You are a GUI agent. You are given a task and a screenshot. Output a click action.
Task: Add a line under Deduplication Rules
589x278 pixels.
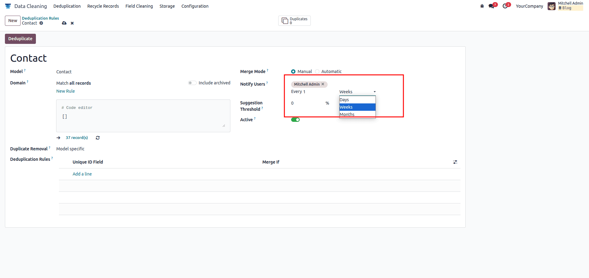(82, 174)
